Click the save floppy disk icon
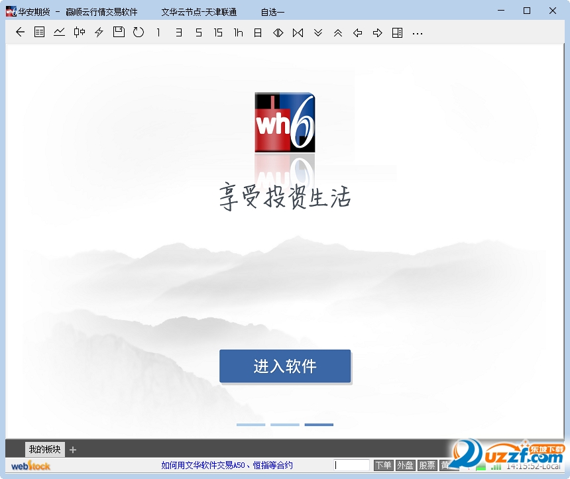 pyautogui.click(x=119, y=32)
